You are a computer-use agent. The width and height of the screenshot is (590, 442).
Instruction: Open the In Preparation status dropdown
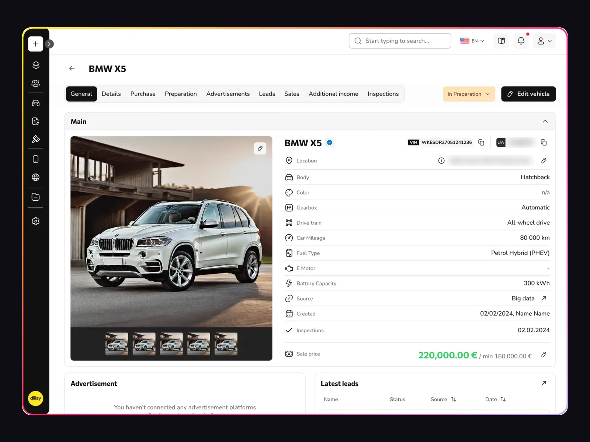[x=469, y=94]
